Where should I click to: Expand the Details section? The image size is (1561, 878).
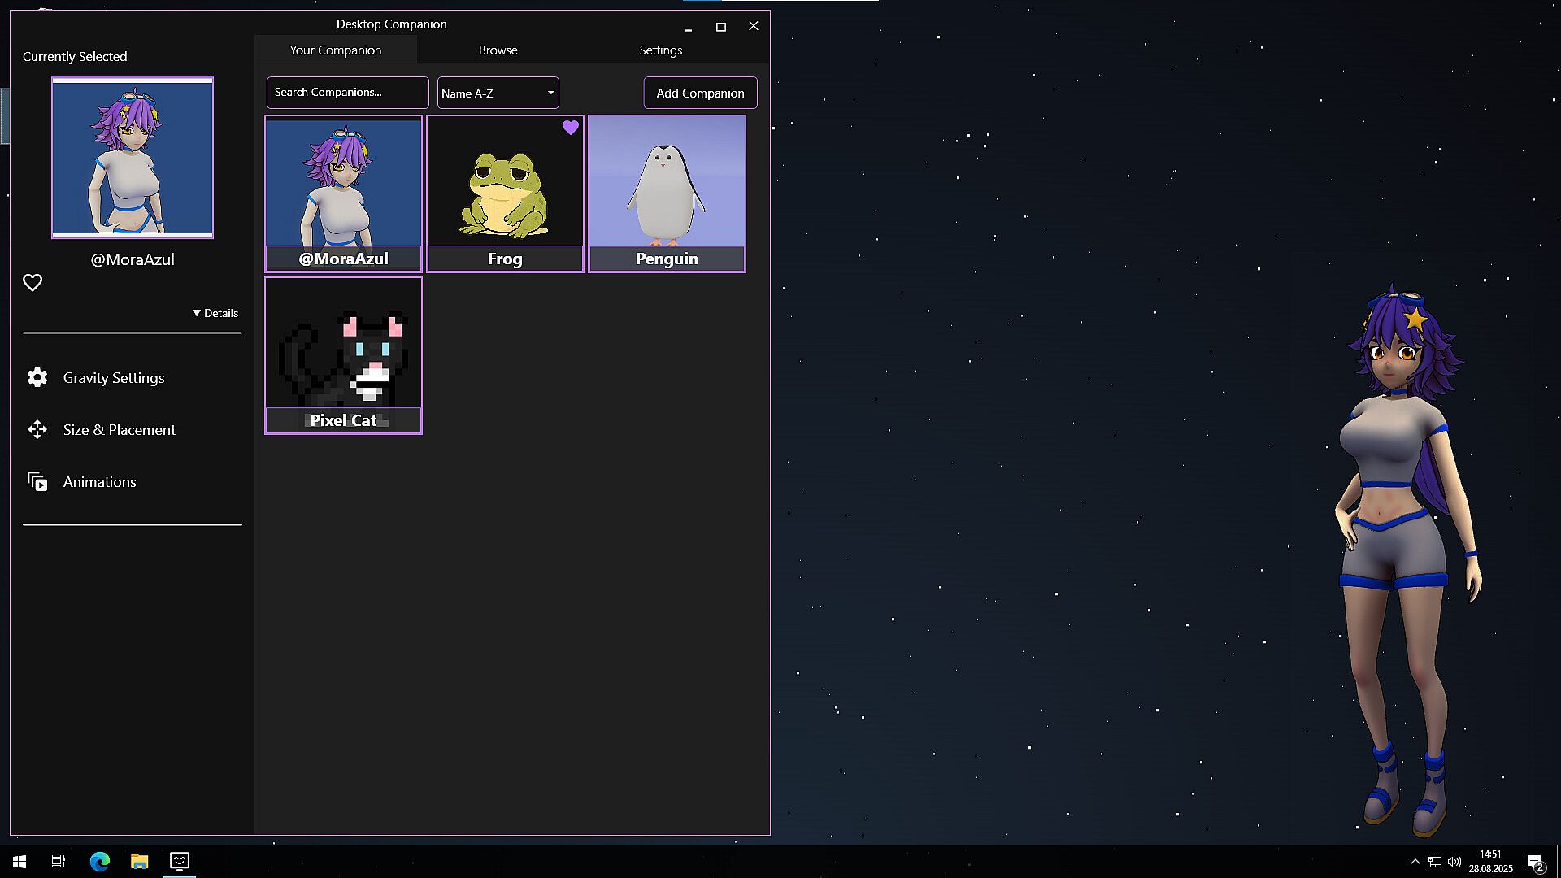point(215,313)
